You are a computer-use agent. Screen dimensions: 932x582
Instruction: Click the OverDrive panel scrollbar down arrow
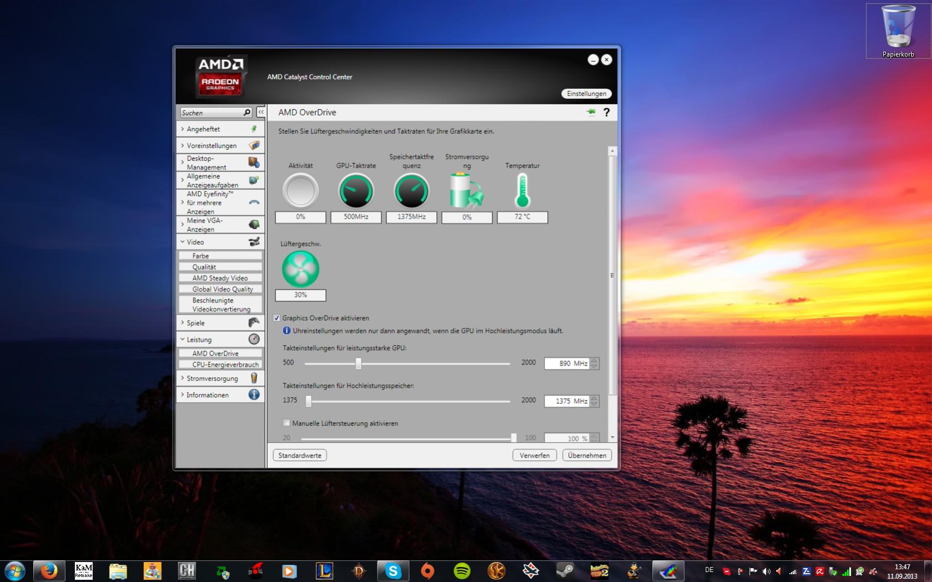pyautogui.click(x=612, y=438)
